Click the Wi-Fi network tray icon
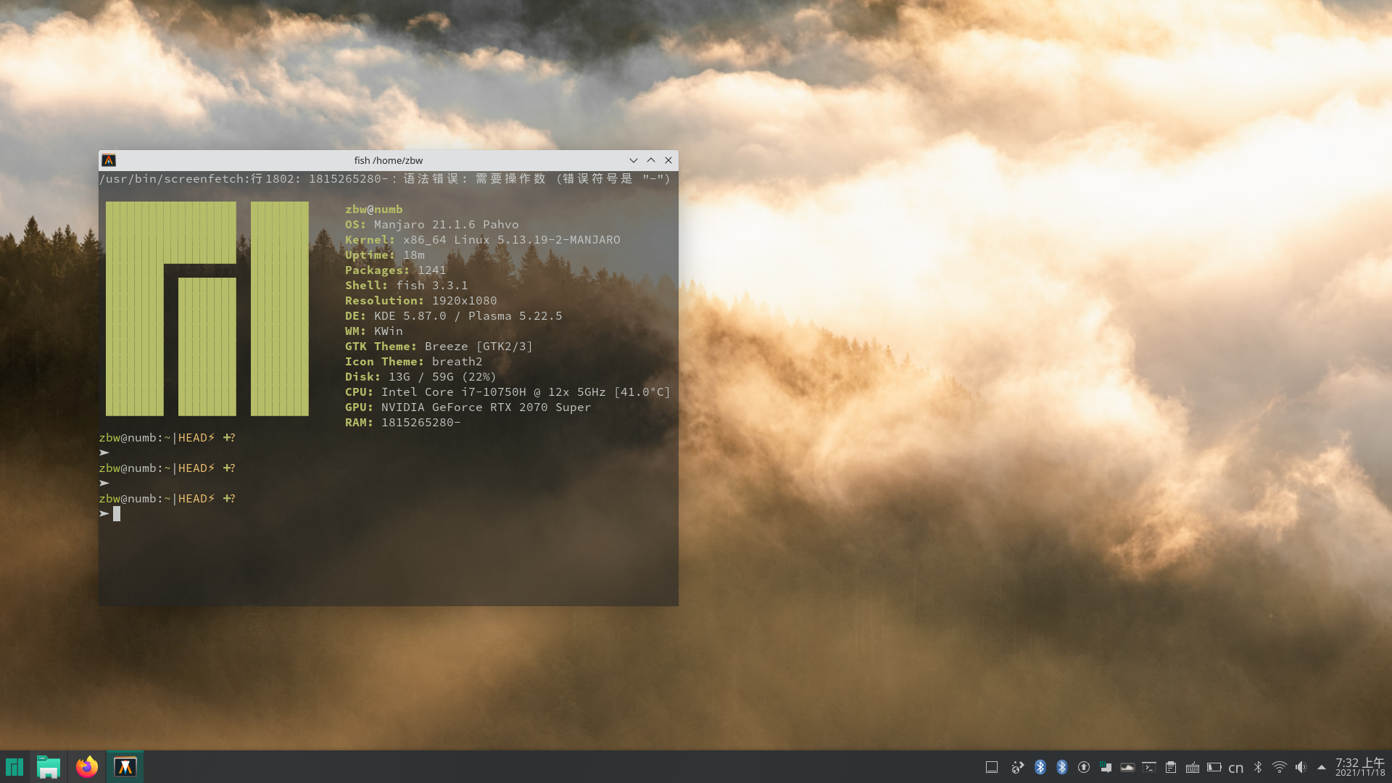Screen dimensions: 1392x783 pyautogui.click(x=1280, y=767)
